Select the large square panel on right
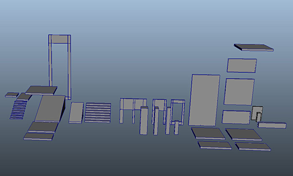Image resolution: width=293 pixels, height=176 pixels. [239, 92]
